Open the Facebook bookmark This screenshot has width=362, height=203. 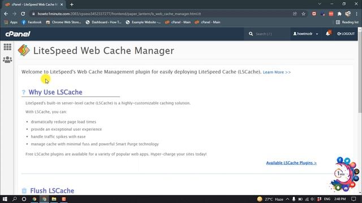point(32,22)
